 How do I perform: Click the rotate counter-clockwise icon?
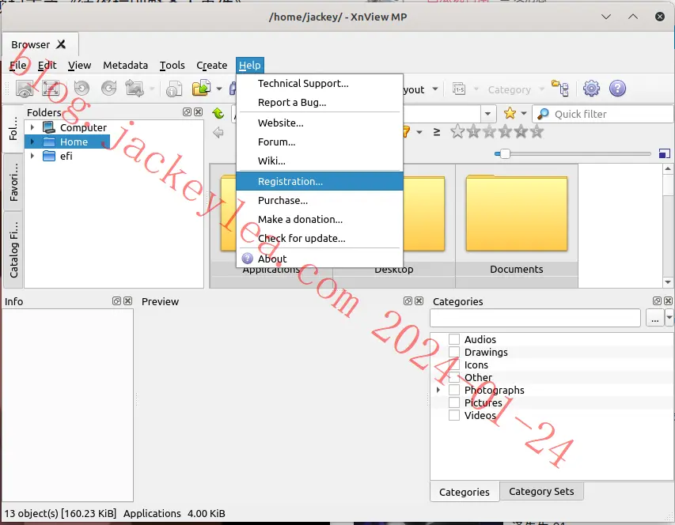pos(82,89)
